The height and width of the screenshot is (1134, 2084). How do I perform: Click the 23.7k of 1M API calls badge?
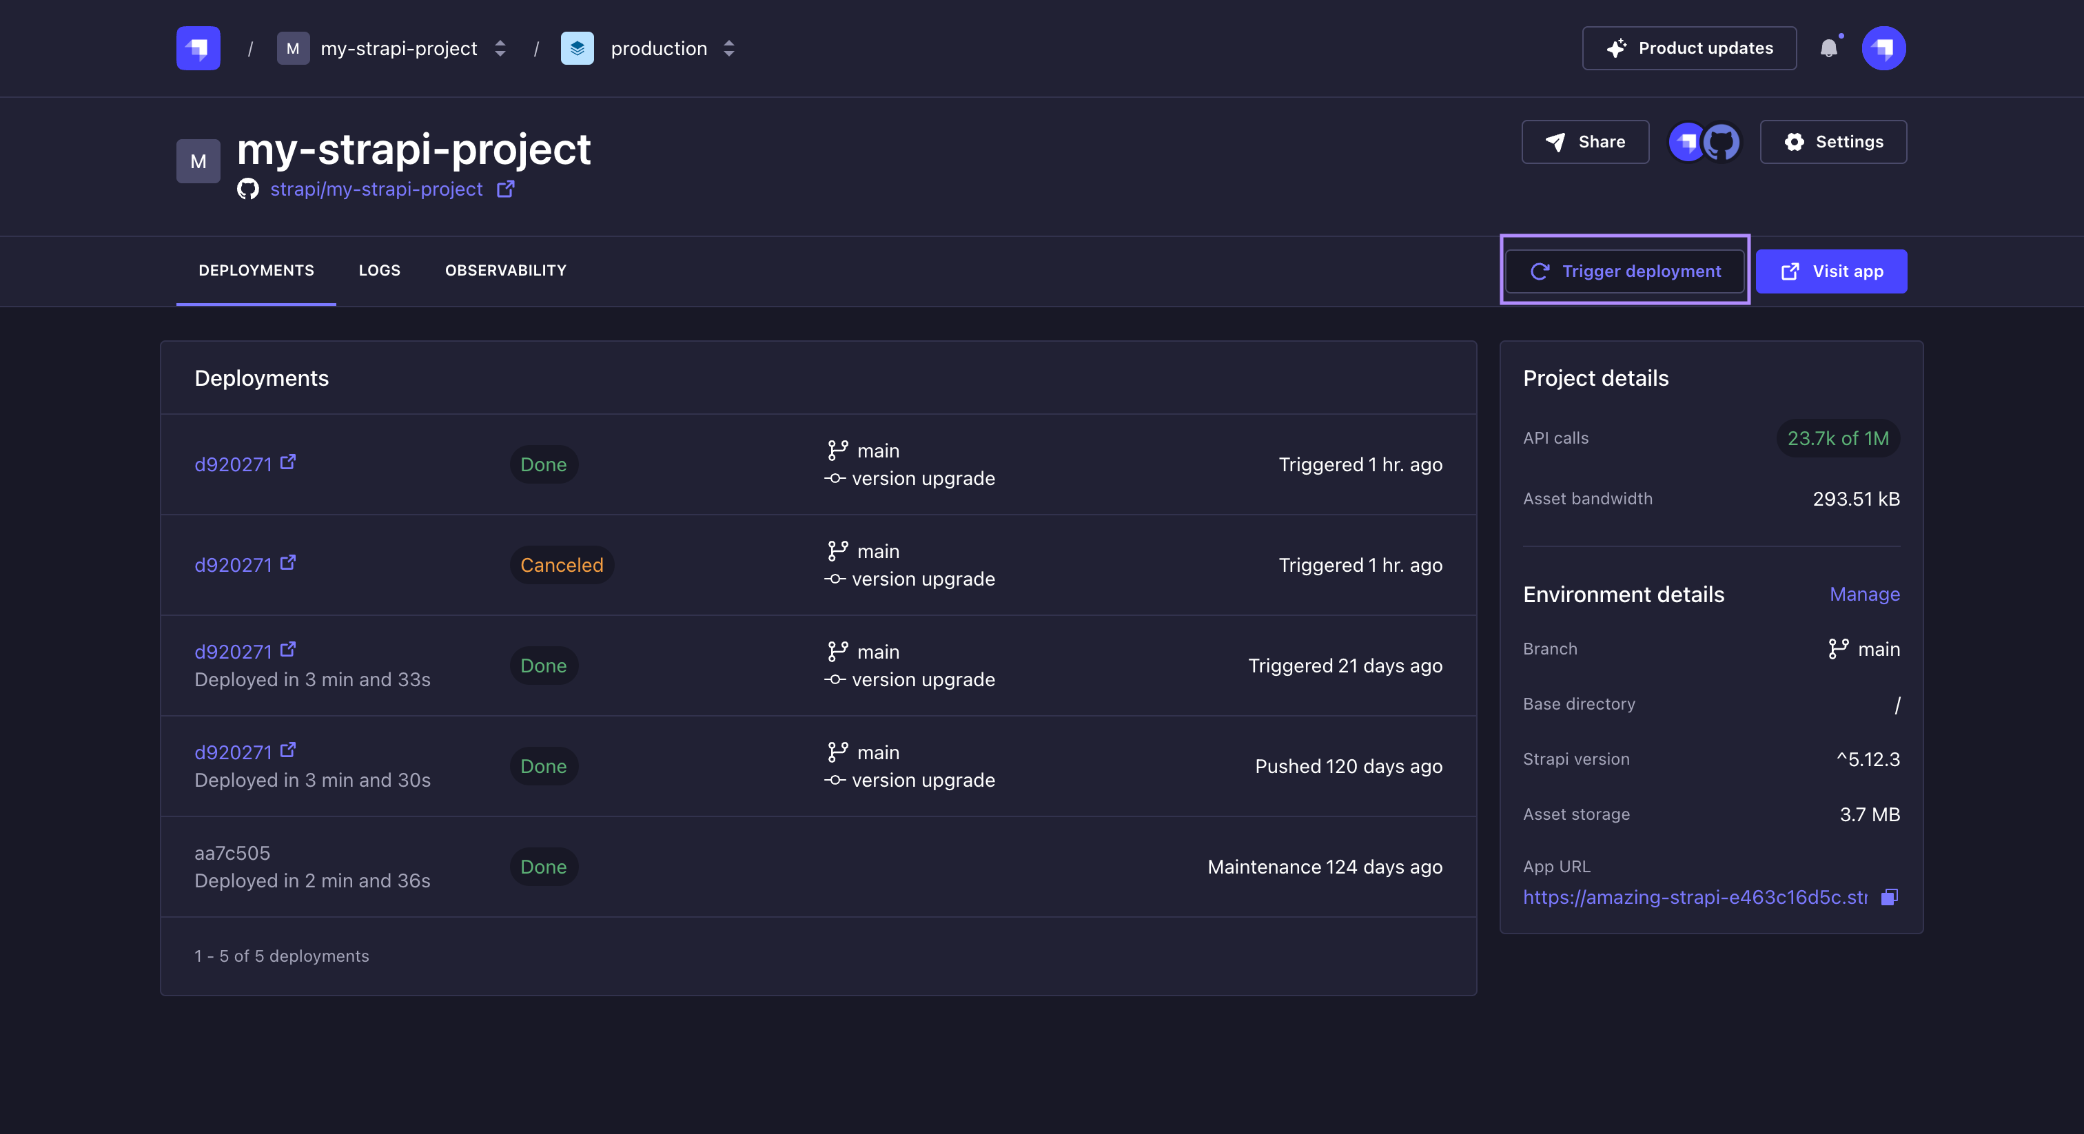(x=1838, y=438)
